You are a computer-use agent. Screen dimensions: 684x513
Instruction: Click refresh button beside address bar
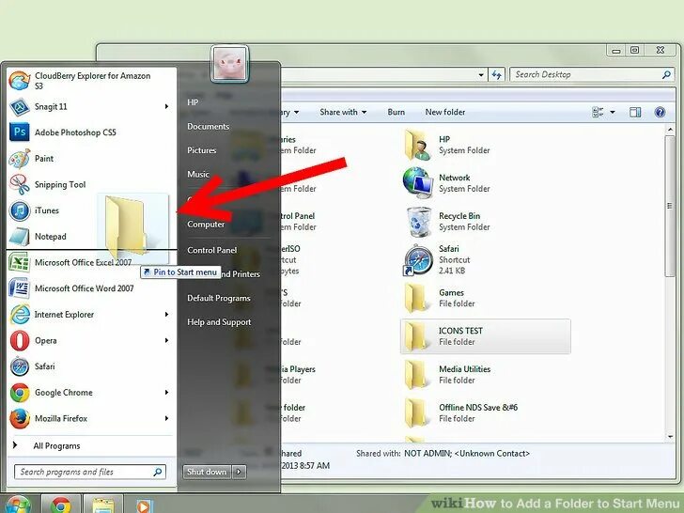coord(496,74)
